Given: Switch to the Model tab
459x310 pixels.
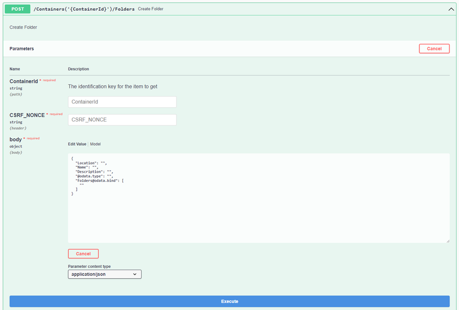Looking at the screenshot, I should tap(95, 144).
